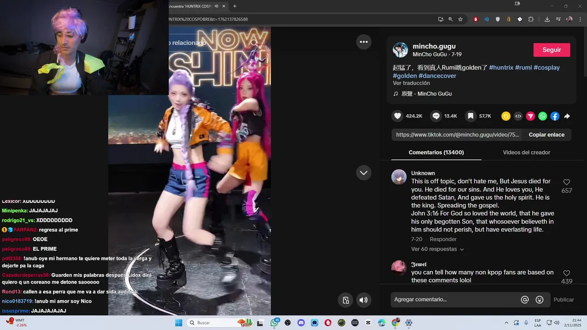Open the browser Extensions puzzle icon
587x330 pixels.
pos(531,19)
